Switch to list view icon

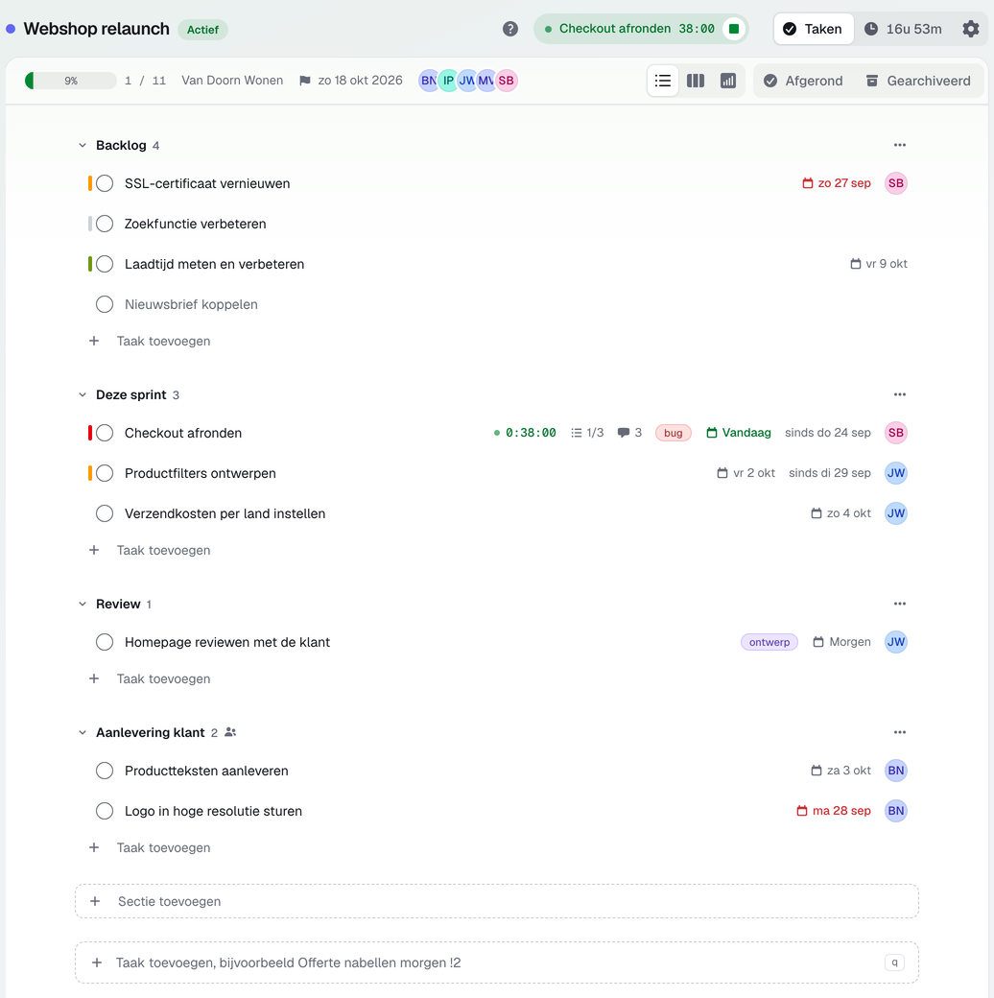click(x=662, y=81)
